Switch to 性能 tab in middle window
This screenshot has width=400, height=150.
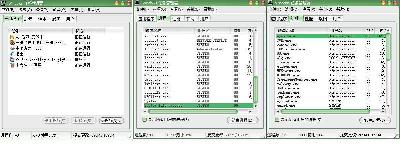176,19
